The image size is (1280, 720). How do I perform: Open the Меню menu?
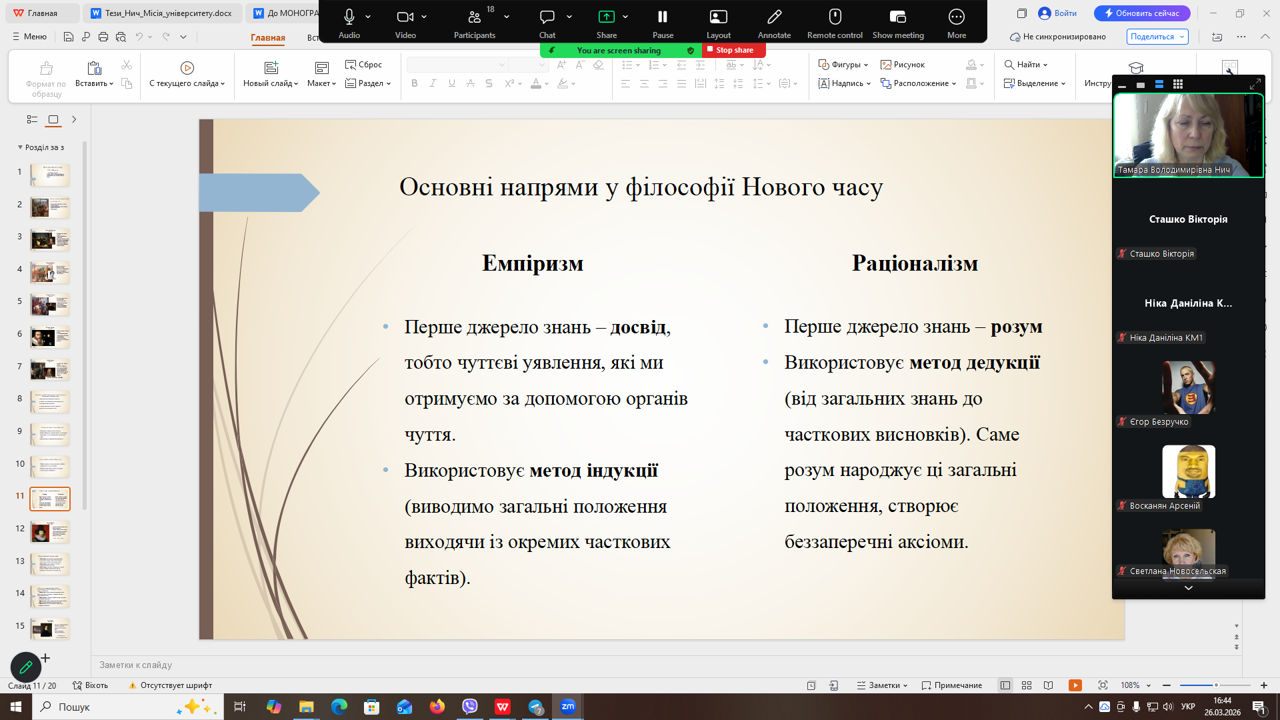point(29,37)
